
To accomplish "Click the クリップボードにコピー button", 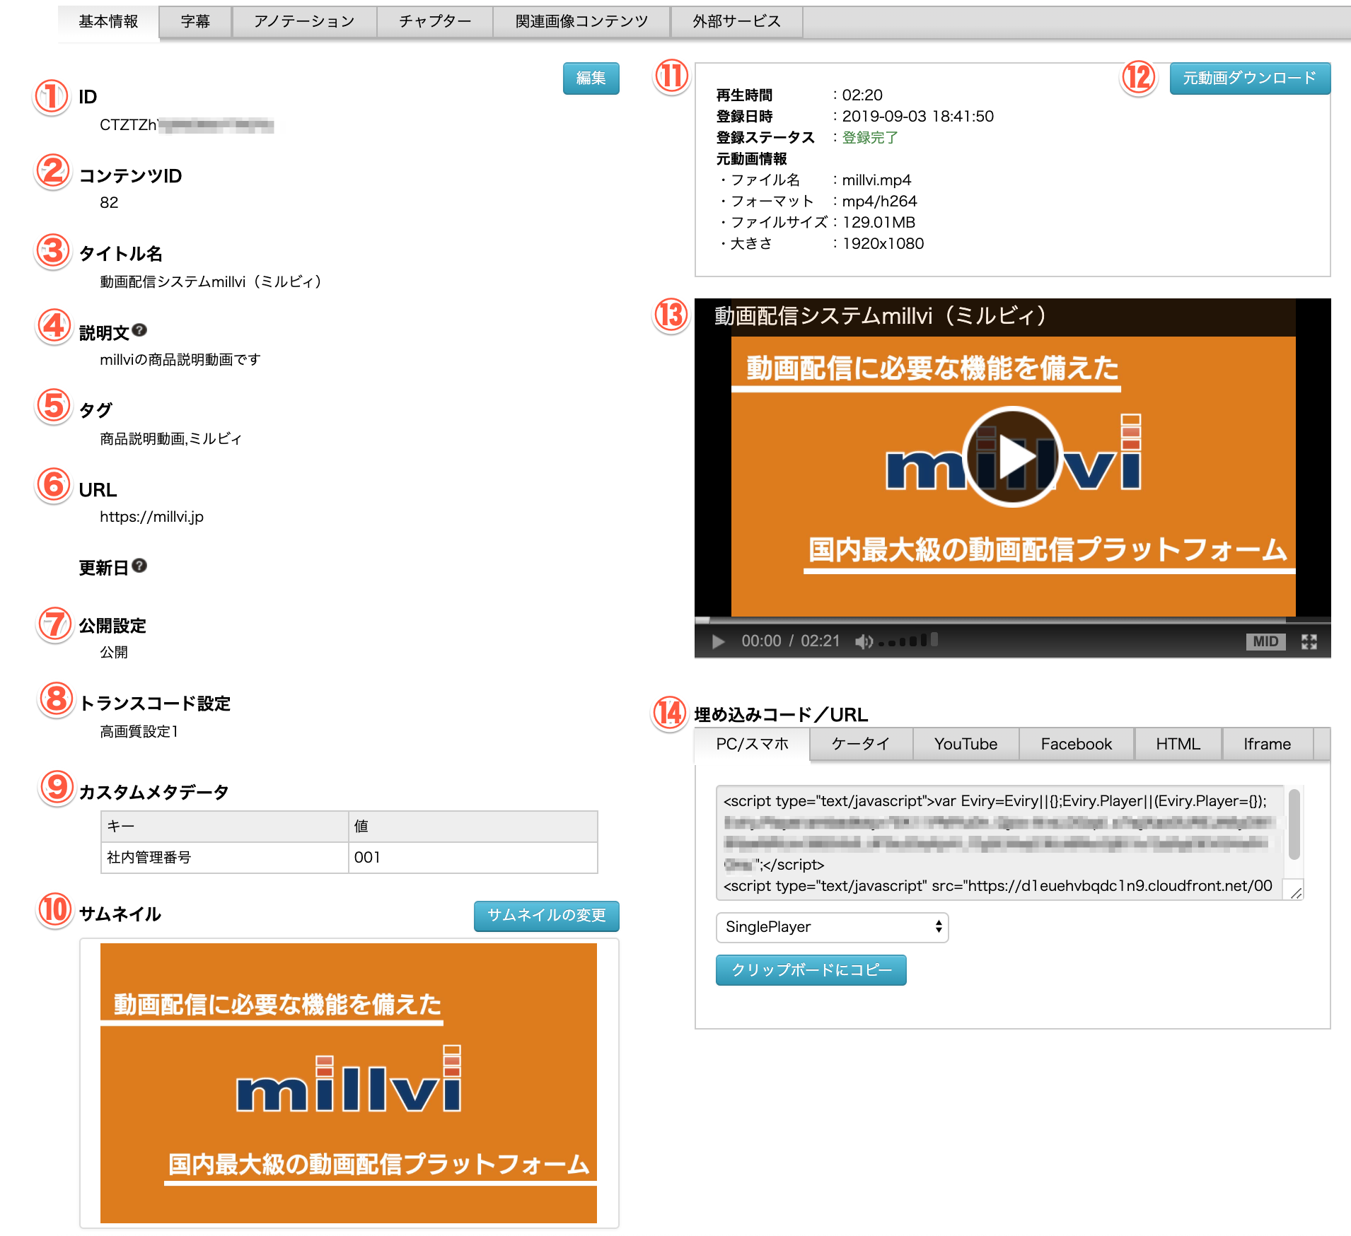I will (x=811, y=970).
